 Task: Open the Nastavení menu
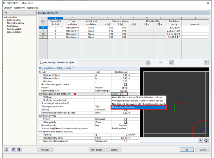(19, 8)
